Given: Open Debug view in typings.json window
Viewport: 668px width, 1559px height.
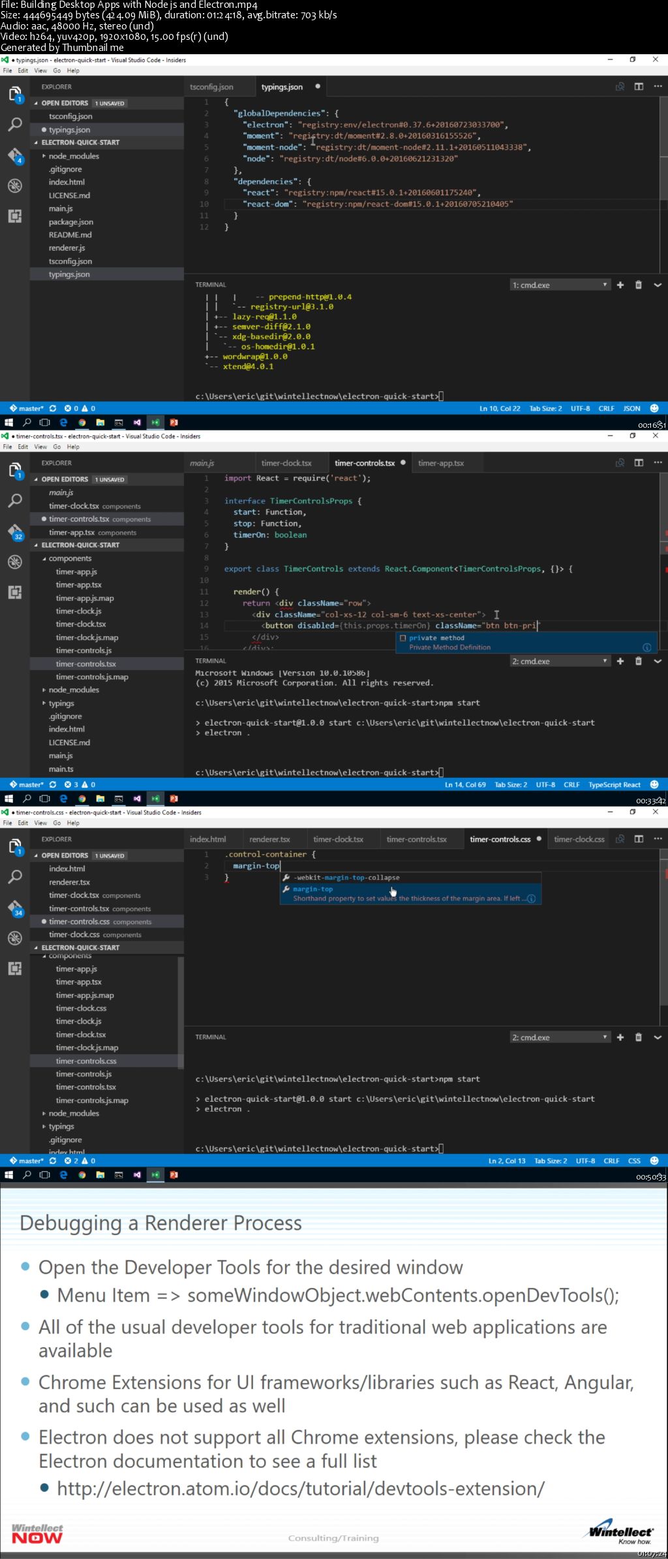Looking at the screenshot, I should click(x=15, y=185).
